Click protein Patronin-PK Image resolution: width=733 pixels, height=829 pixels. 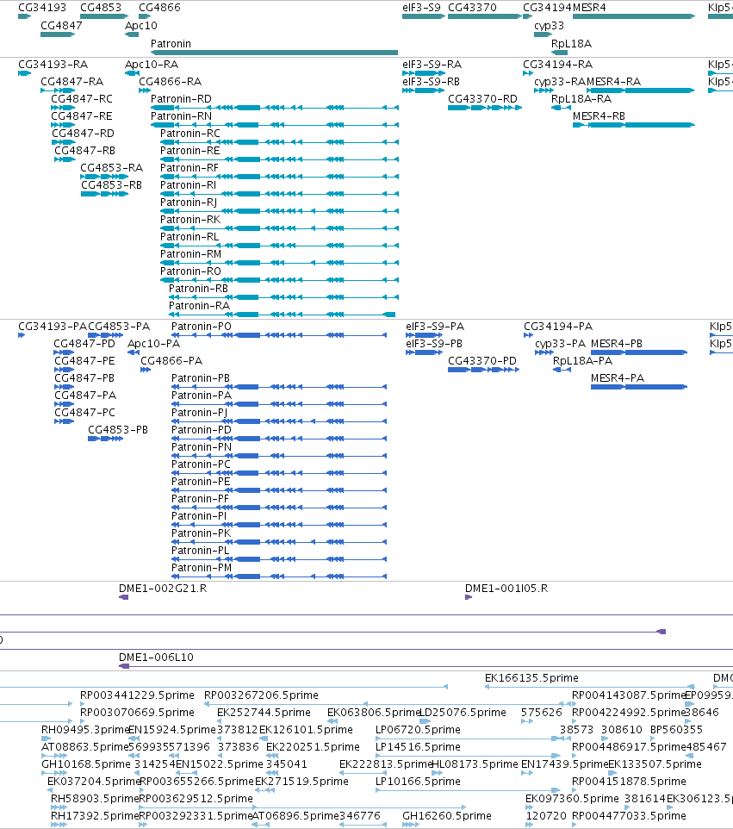tap(279, 542)
